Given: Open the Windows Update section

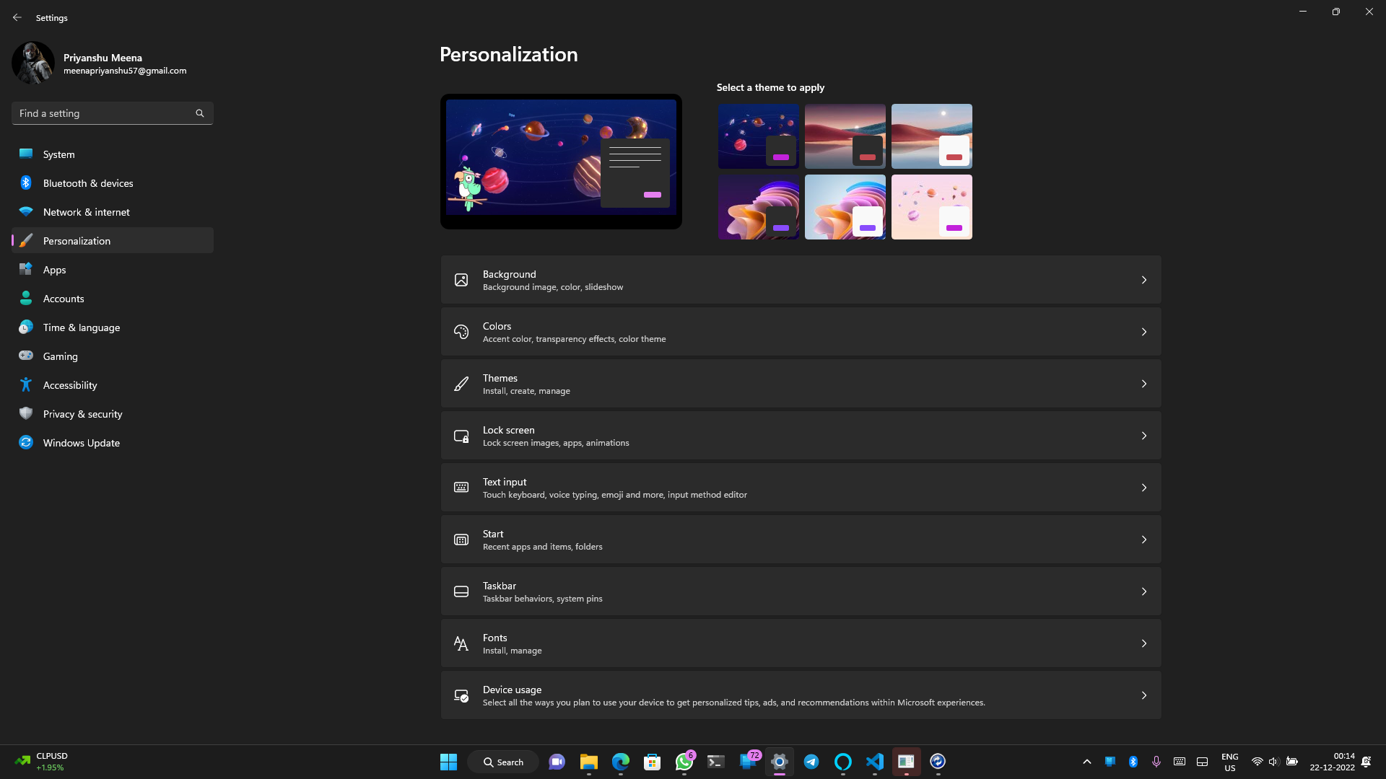Looking at the screenshot, I should [81, 442].
